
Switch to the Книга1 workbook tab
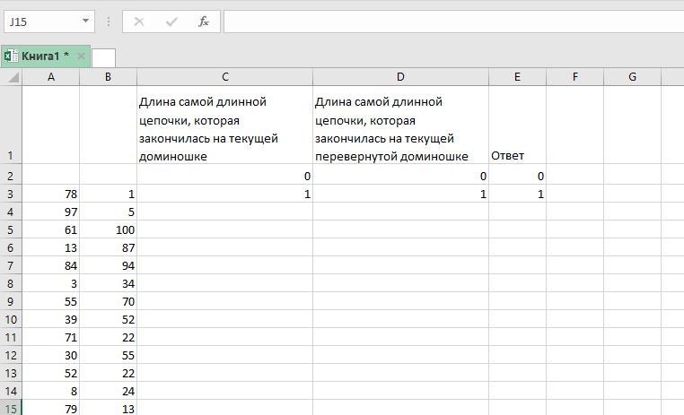45,56
